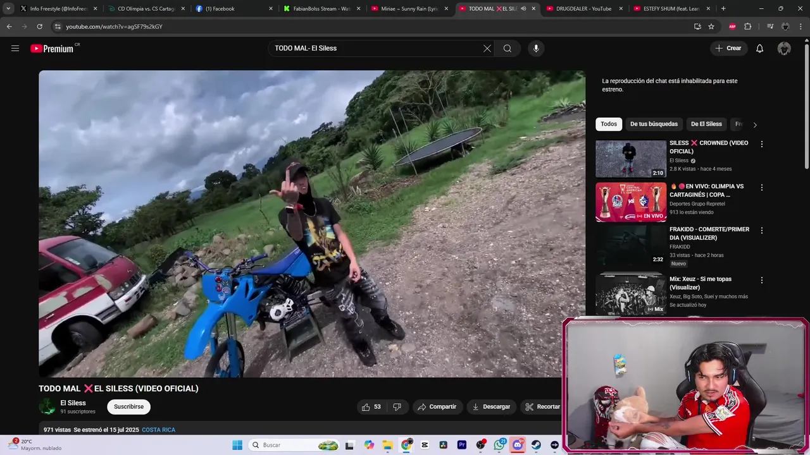Image resolution: width=810 pixels, height=455 pixels.
Task: Install app icon in address bar
Action: pyautogui.click(x=697, y=27)
